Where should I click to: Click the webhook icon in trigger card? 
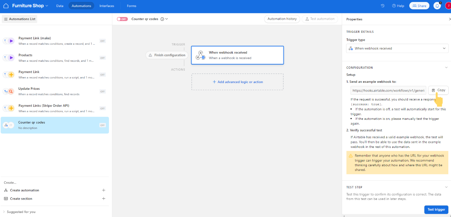click(x=200, y=55)
